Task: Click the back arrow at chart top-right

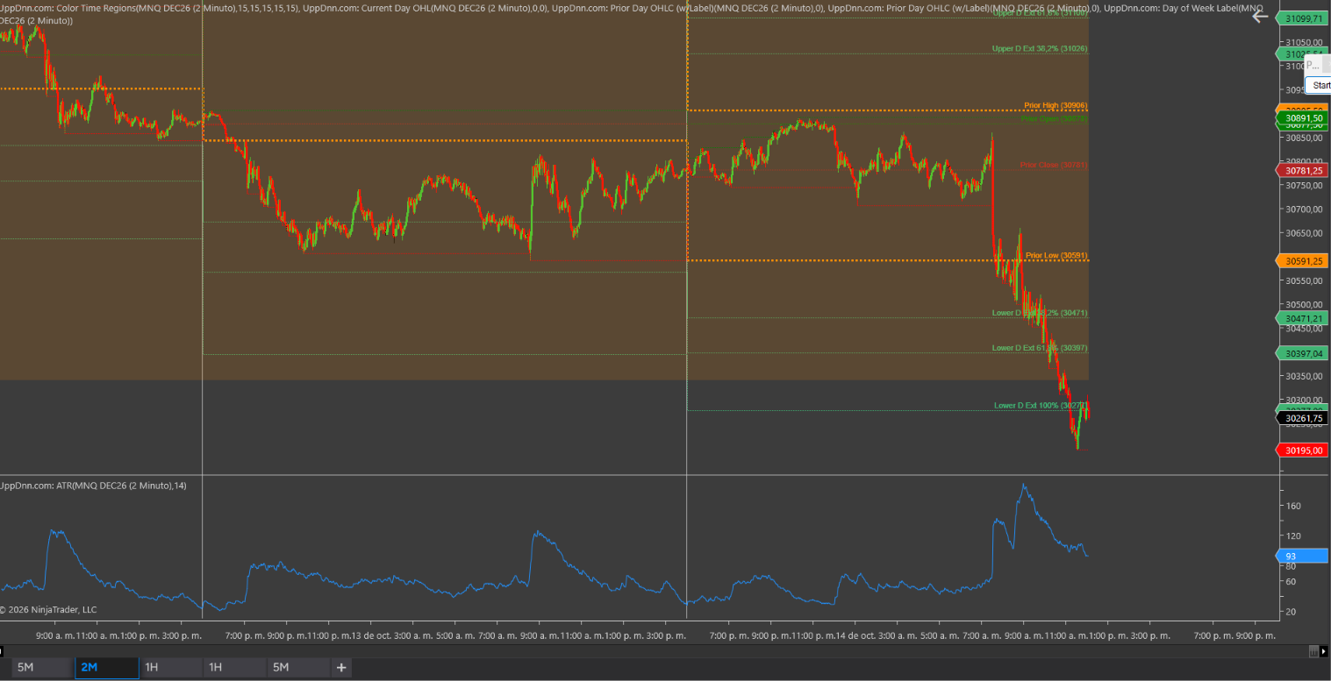Action: tap(1260, 16)
